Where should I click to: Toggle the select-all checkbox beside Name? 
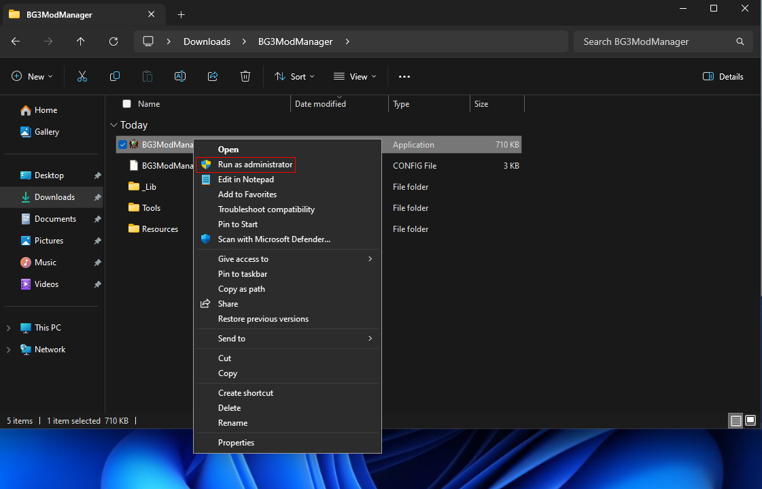click(x=127, y=103)
